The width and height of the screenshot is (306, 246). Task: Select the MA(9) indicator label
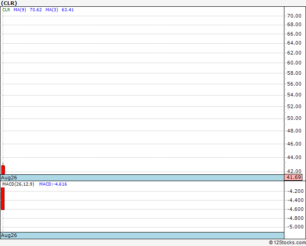20,10
